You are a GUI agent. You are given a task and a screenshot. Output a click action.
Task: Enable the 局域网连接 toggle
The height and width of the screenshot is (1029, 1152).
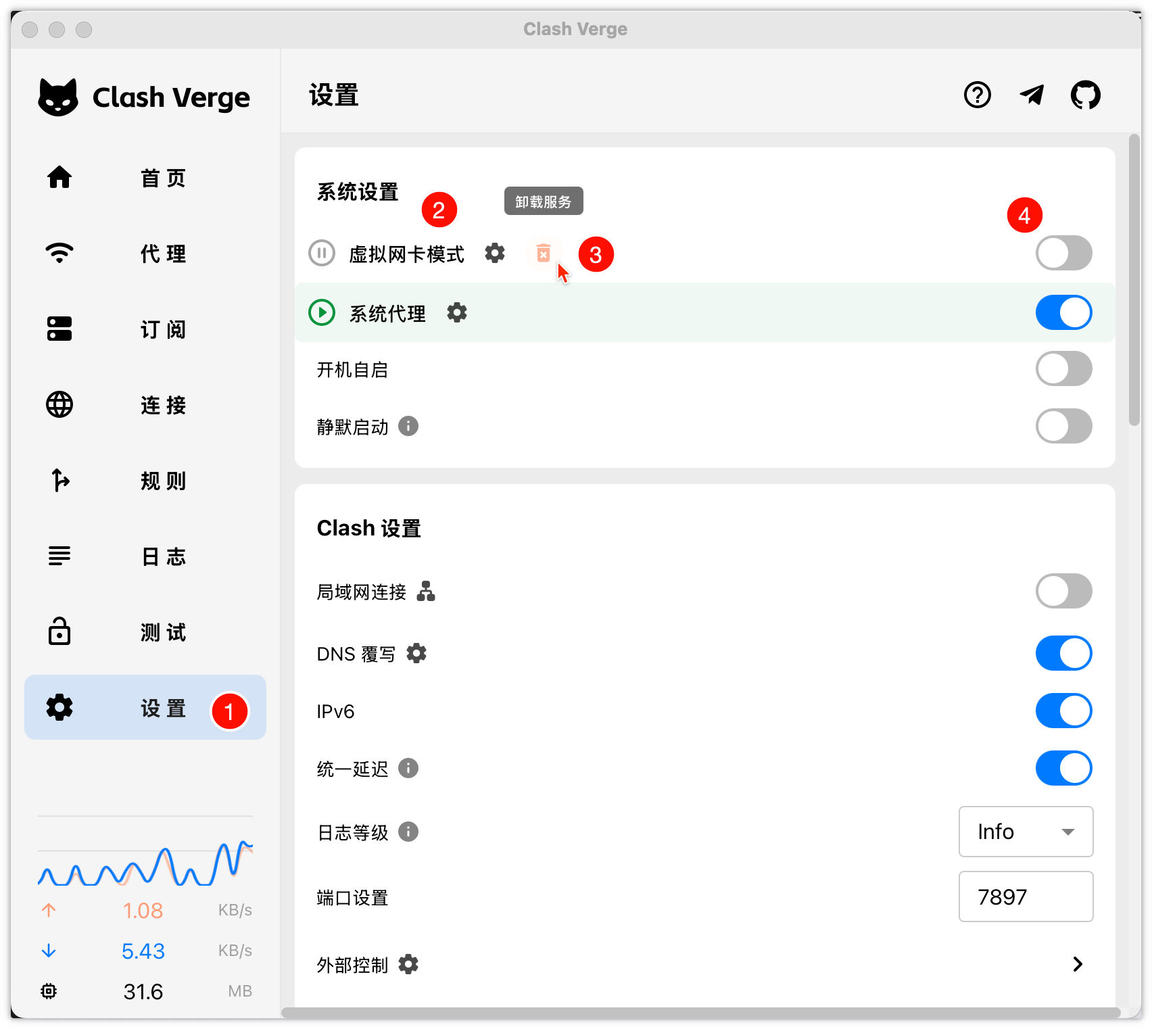[1063, 591]
